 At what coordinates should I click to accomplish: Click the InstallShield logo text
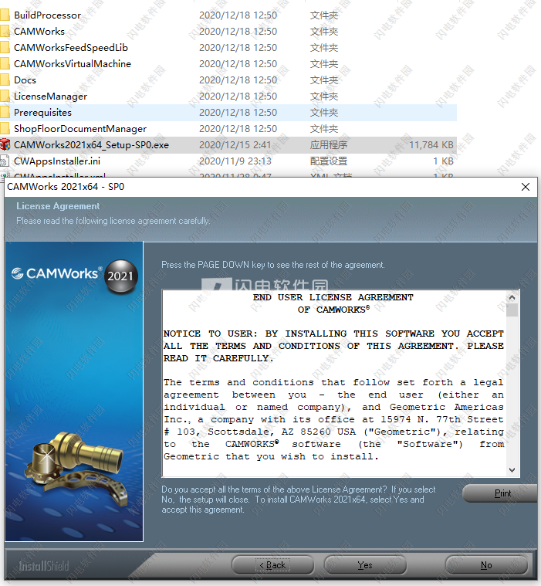(44, 566)
